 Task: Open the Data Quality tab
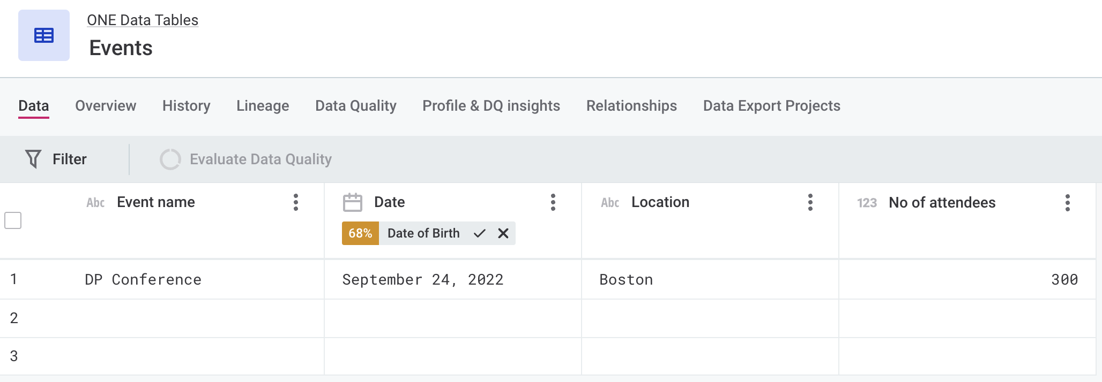click(x=355, y=106)
